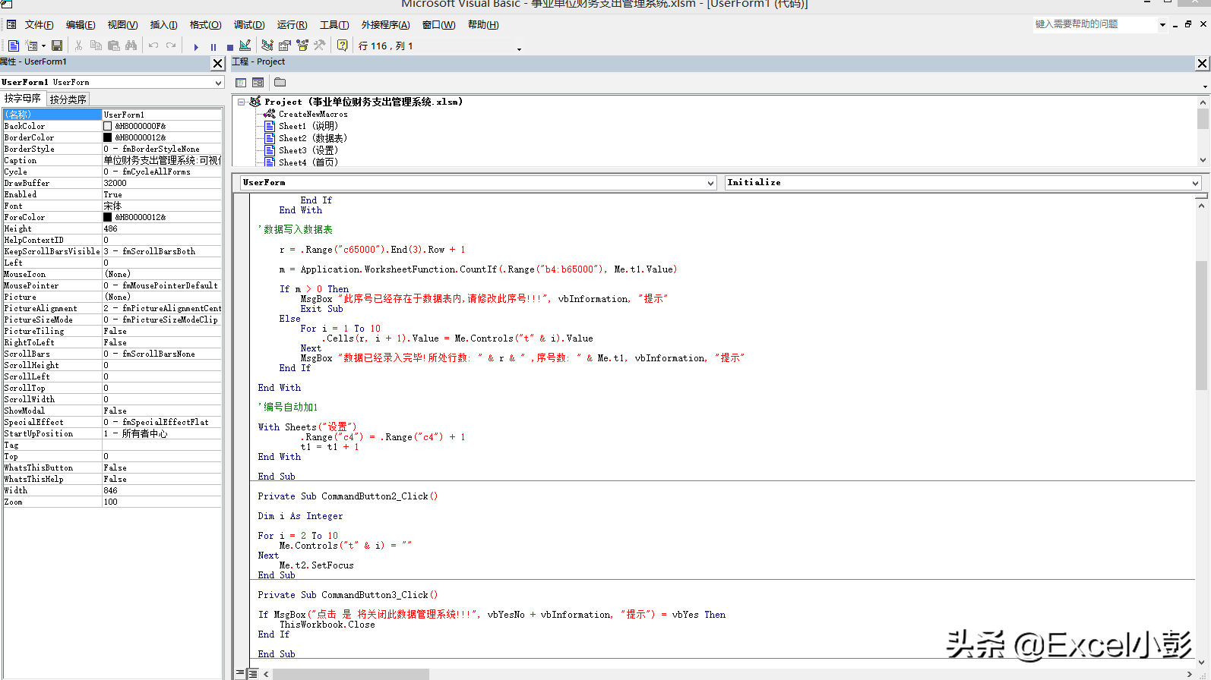Click the Reset (stop) toolbar icon
Viewport: 1211px width, 680px height.
[x=229, y=47]
